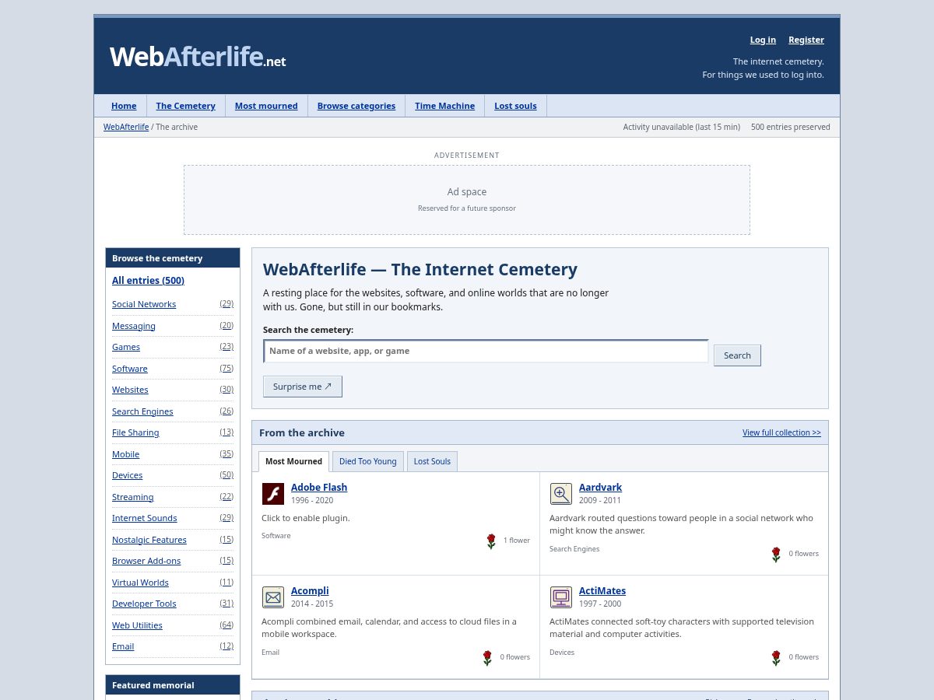
Task: Open the Adobe Flash entry title
Action: pos(319,488)
